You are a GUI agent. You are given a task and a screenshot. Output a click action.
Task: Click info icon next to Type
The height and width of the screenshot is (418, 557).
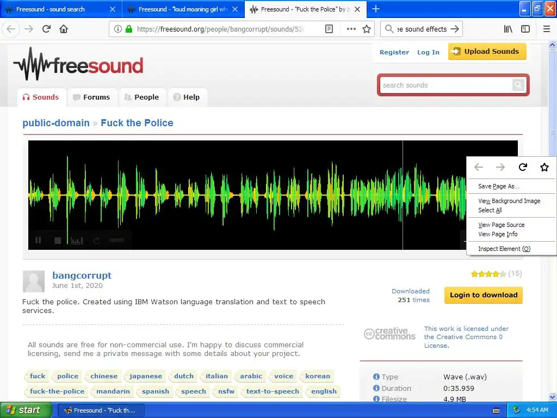point(376,377)
